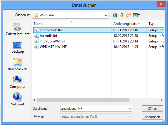
Task: Click the Öffnen button
Action: 153,109
